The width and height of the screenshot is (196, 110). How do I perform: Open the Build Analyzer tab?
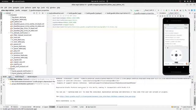32,77
